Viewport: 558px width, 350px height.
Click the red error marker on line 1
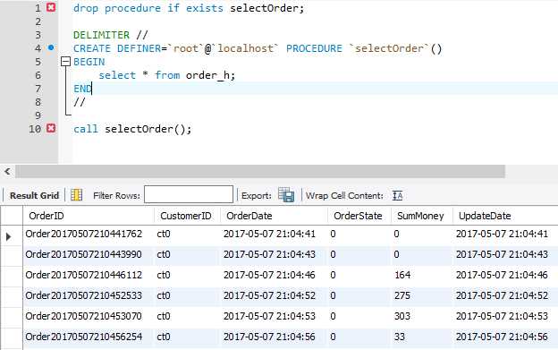coord(51,7)
